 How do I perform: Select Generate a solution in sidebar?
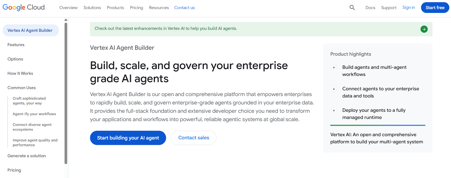click(26, 156)
